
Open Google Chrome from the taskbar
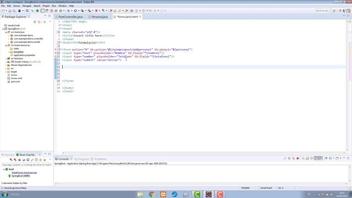point(152,194)
